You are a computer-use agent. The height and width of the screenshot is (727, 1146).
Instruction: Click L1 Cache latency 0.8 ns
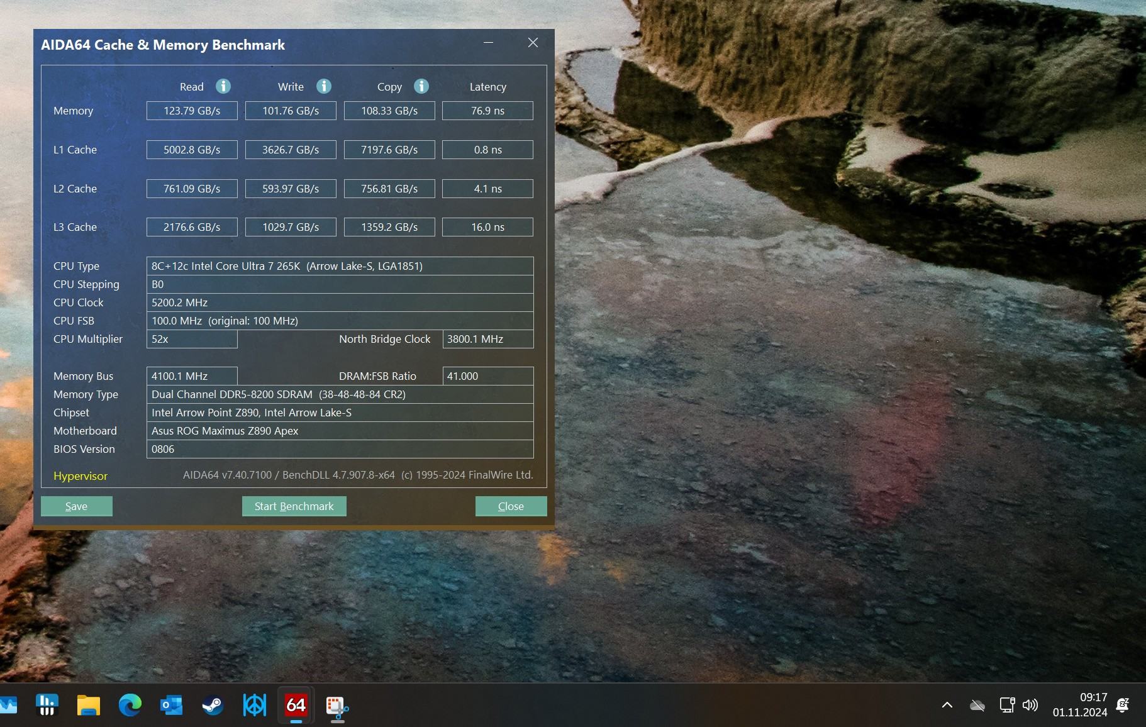[x=488, y=150]
